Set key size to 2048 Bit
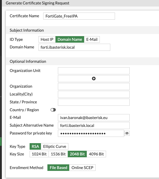 tap(77, 154)
